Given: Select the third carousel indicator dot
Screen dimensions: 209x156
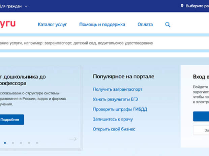Looking at the screenshot, I should pyautogui.click(x=21, y=143).
